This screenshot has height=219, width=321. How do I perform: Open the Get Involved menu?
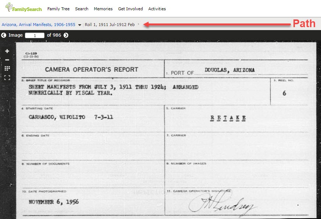click(130, 9)
